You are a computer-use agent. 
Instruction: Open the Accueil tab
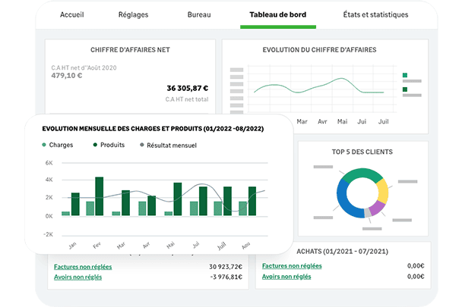[x=73, y=14]
